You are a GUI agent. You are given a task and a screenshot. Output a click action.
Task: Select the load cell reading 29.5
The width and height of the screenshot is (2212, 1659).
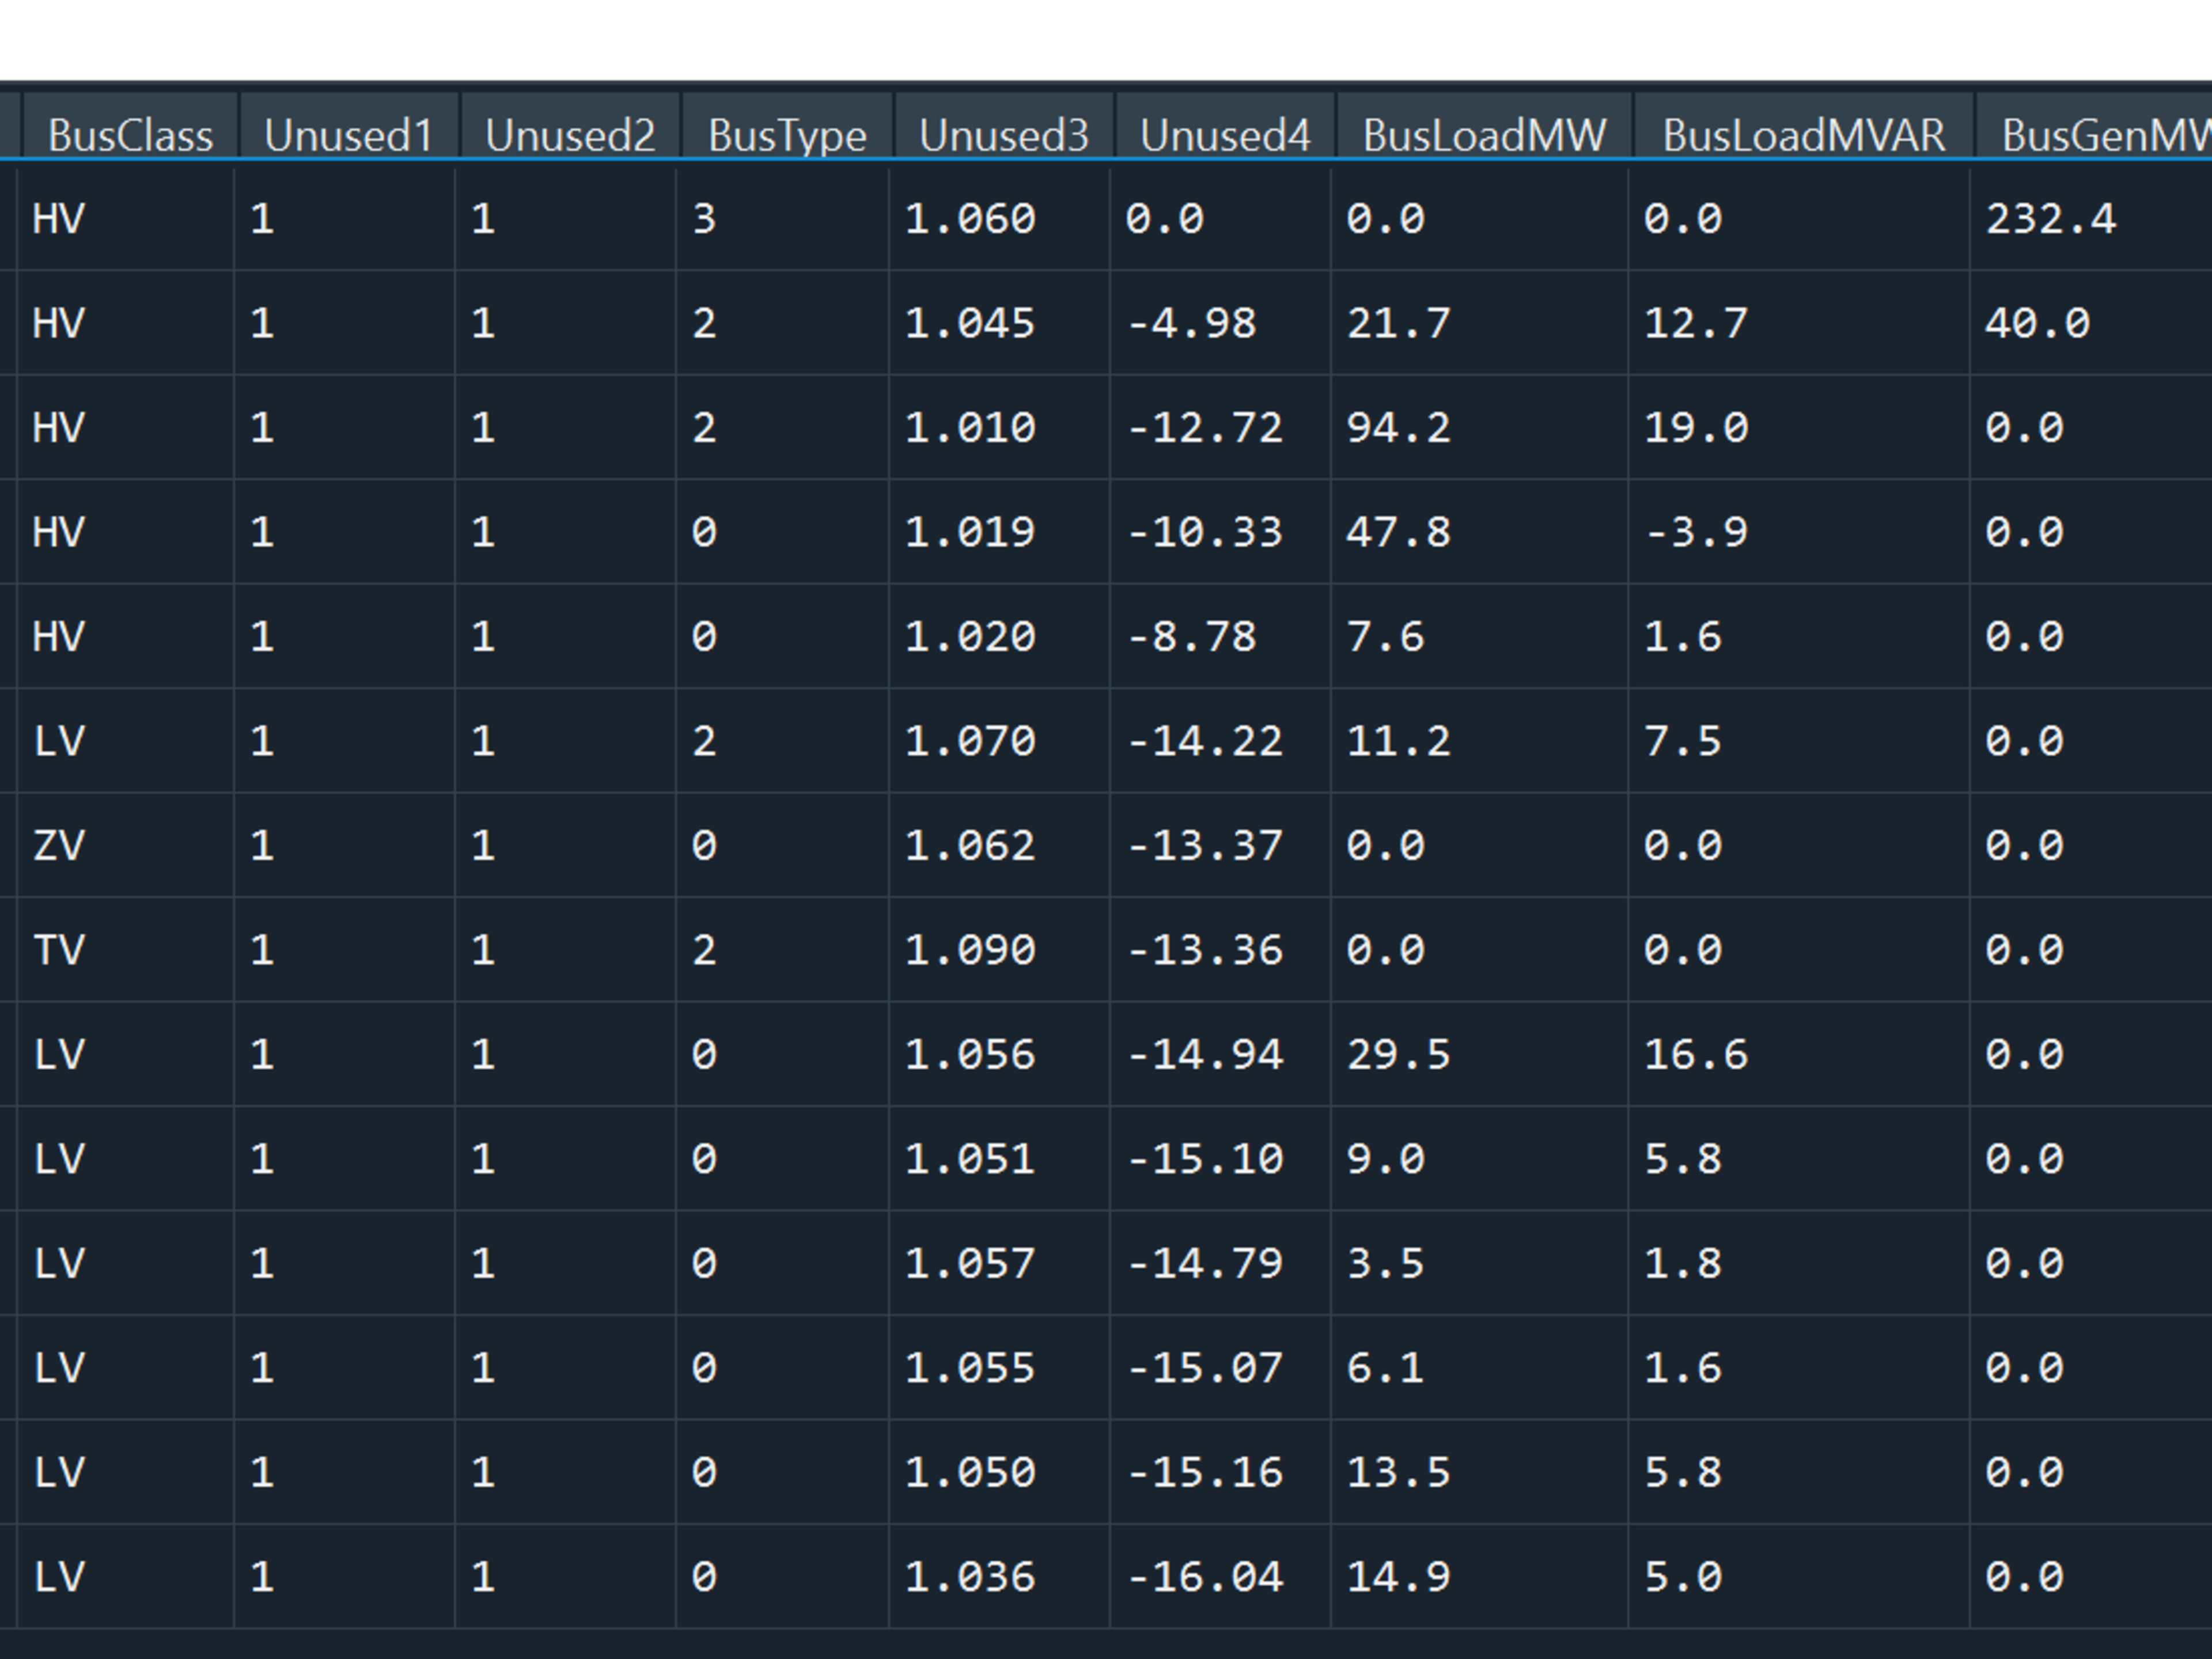(1397, 1055)
